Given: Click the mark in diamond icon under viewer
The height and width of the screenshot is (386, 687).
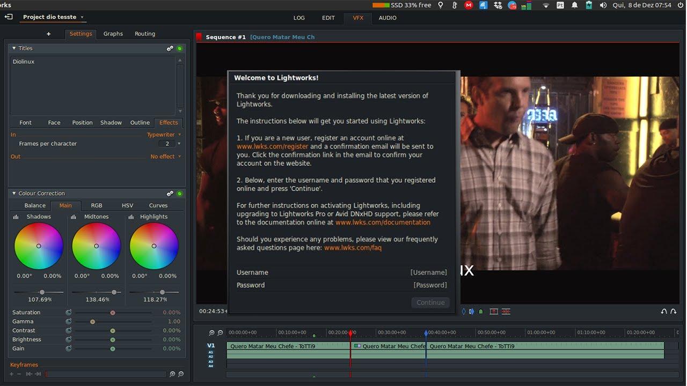Looking at the screenshot, I should coord(464,311).
